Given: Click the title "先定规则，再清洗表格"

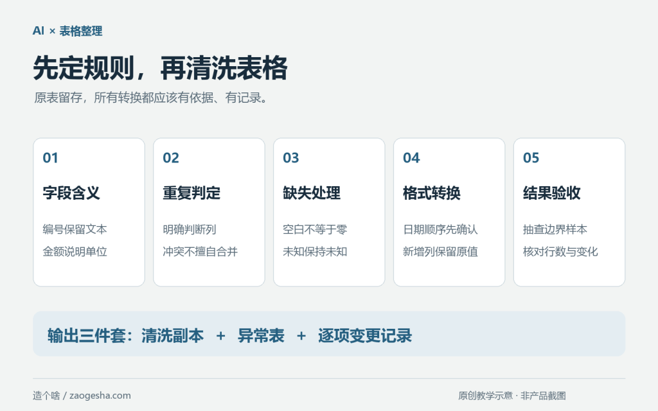Looking at the screenshot, I should 160,68.
